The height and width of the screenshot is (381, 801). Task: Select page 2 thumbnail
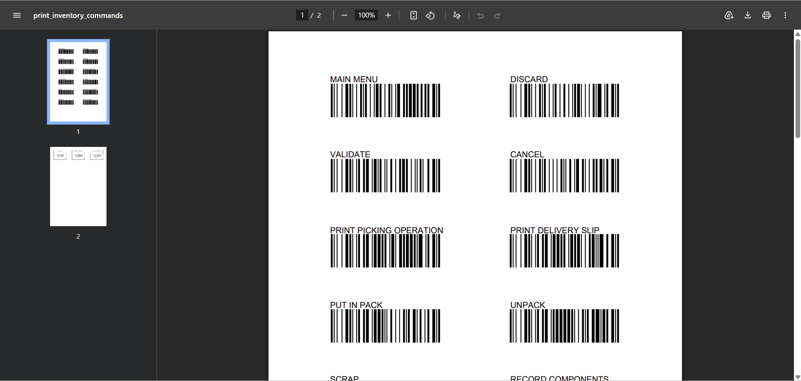[78, 186]
